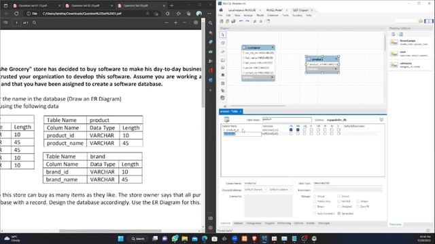Toggle PK checkbox for second column row

291,134
